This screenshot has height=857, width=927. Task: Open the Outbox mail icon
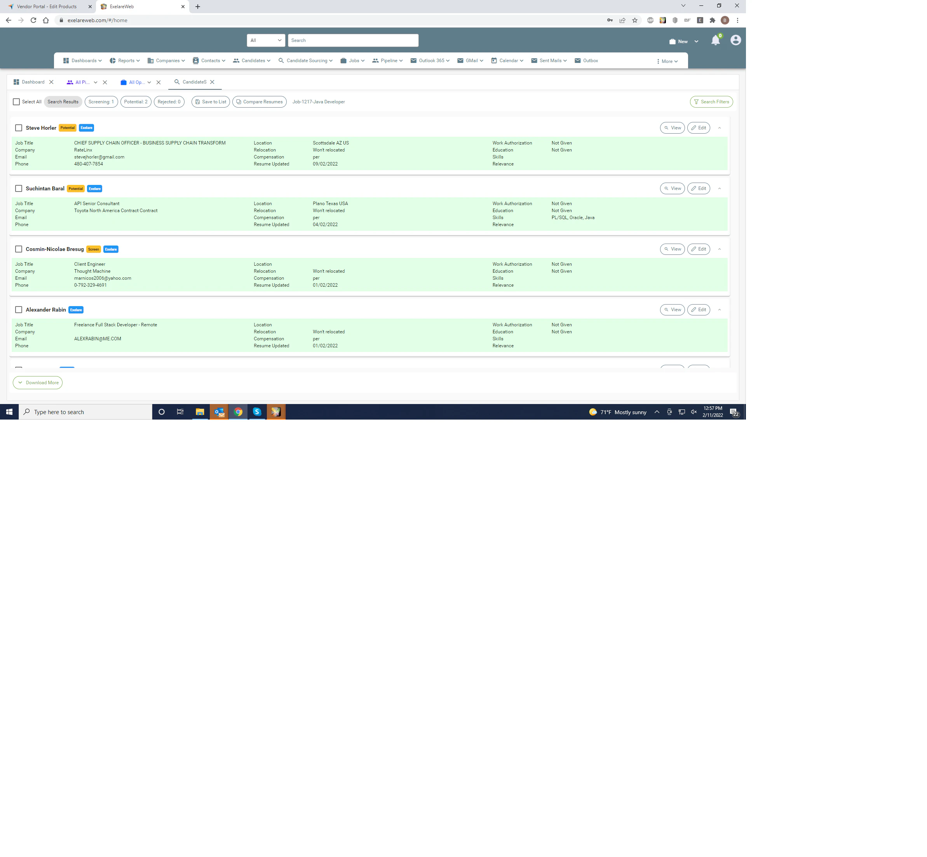click(x=578, y=60)
